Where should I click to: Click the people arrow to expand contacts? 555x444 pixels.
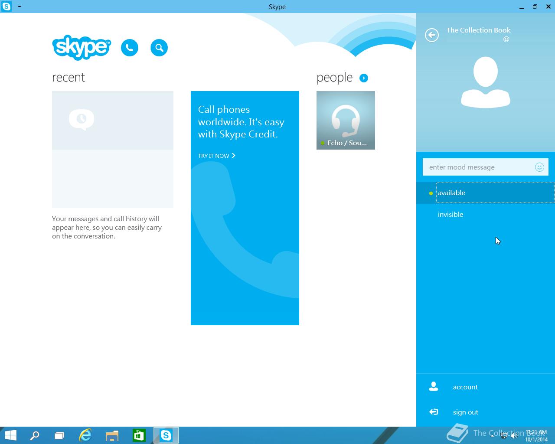[x=364, y=78]
